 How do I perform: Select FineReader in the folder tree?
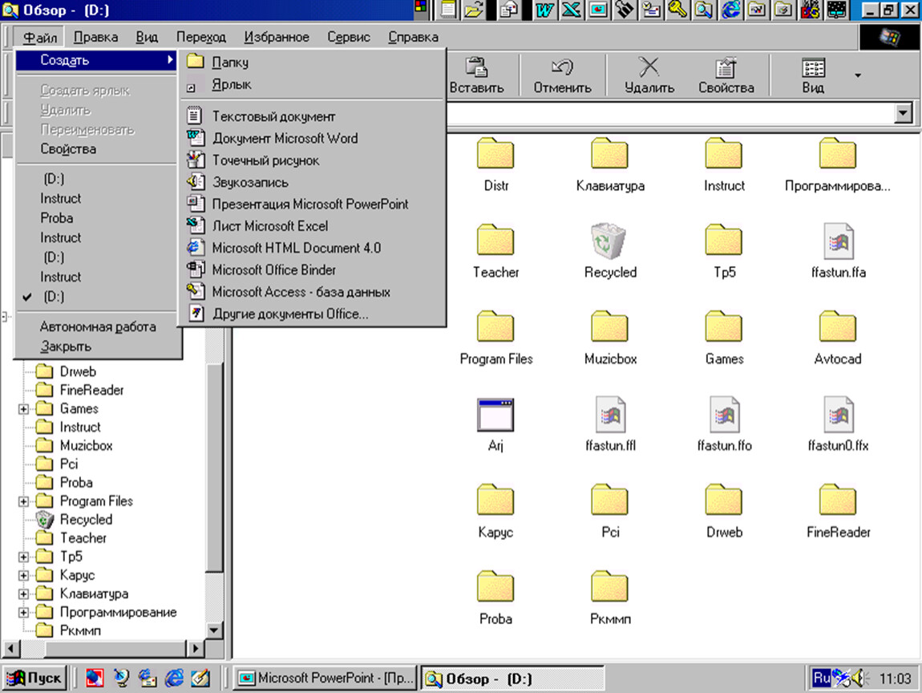click(91, 390)
